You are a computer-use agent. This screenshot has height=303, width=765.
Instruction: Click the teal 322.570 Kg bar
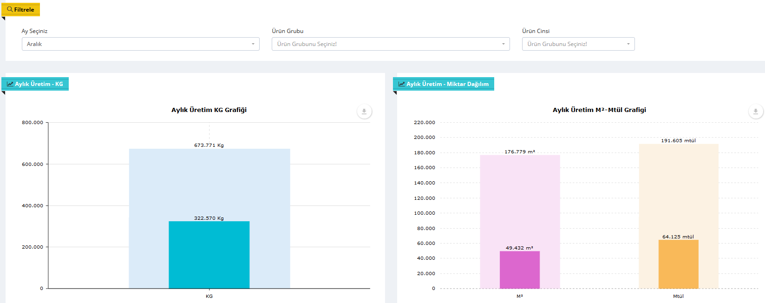(x=209, y=256)
